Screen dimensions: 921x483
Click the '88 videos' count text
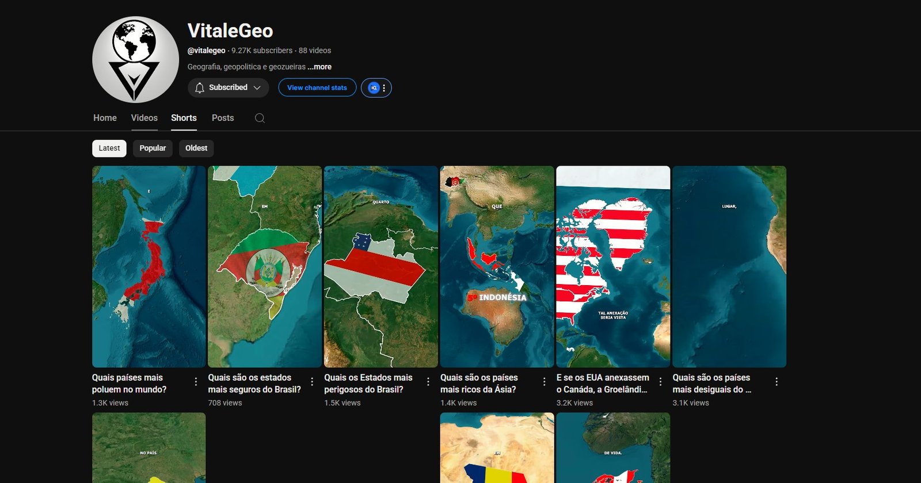coord(315,51)
